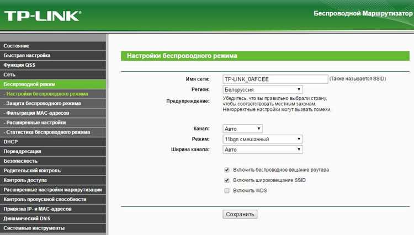This screenshot has height=235, width=414.
Task: Enable the Включить WDS checkbox
Action: tap(227, 190)
